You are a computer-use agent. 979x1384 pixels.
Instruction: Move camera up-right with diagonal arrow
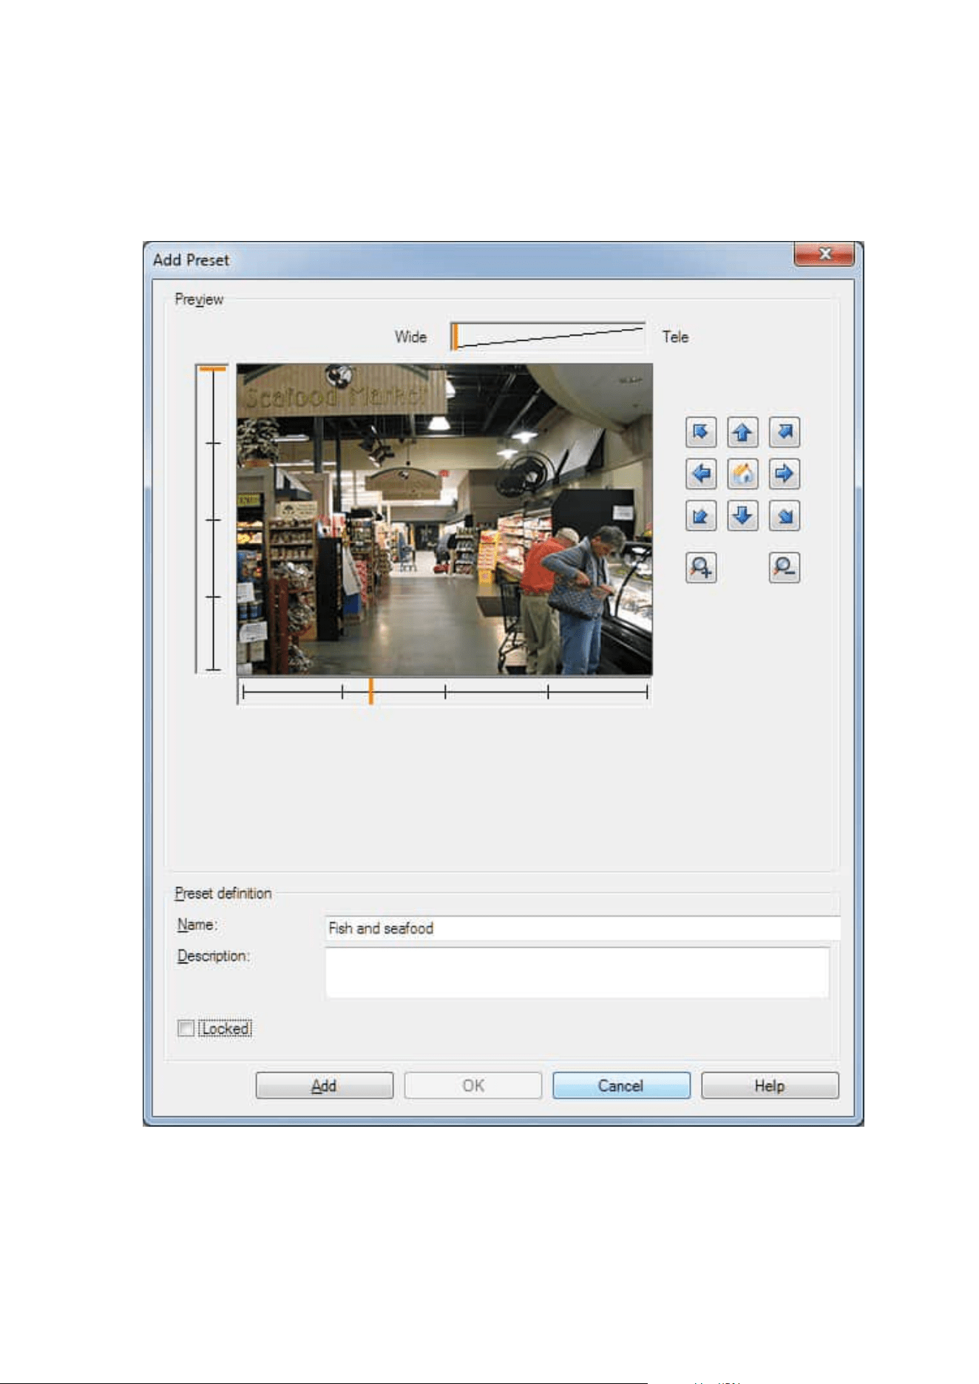click(x=785, y=432)
